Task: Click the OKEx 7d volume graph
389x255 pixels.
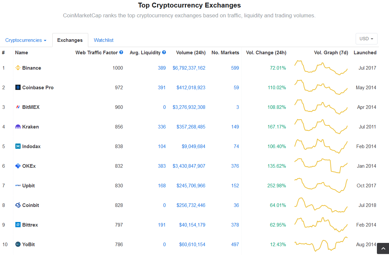Action: point(321,165)
